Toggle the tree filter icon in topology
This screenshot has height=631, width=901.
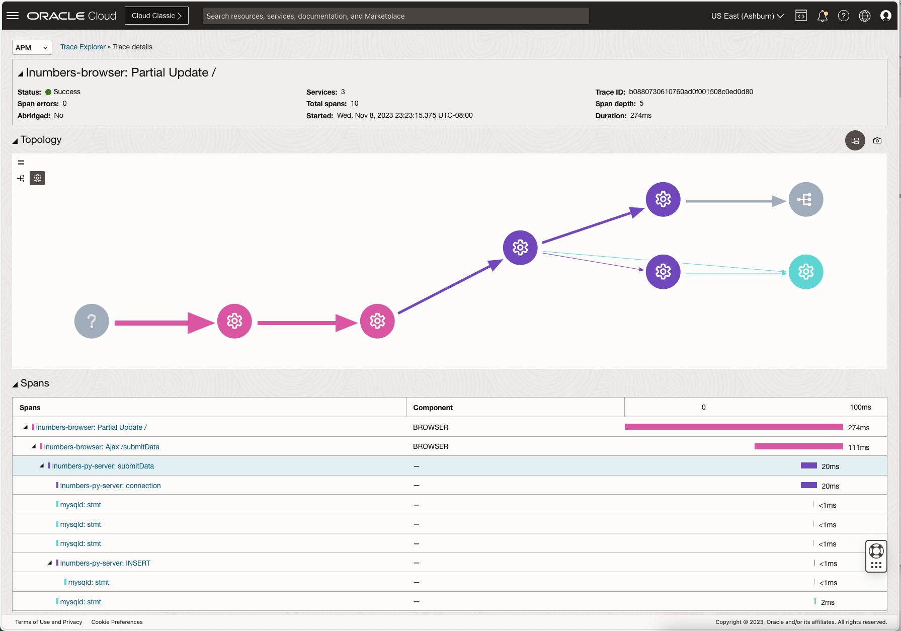click(x=21, y=178)
